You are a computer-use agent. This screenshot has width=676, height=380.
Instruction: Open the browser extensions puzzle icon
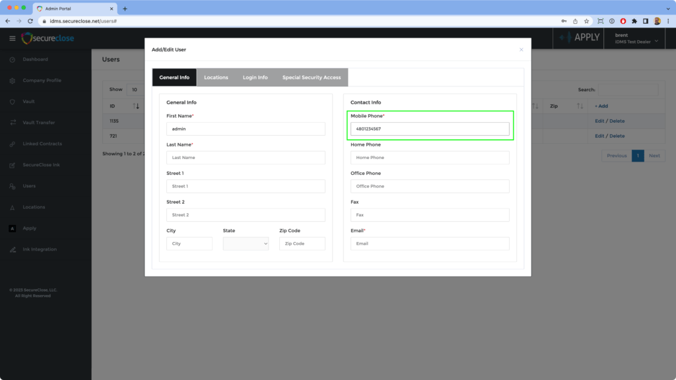click(x=634, y=21)
